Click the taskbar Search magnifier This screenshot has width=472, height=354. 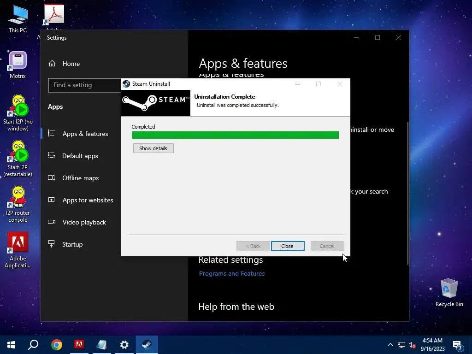coord(33,344)
